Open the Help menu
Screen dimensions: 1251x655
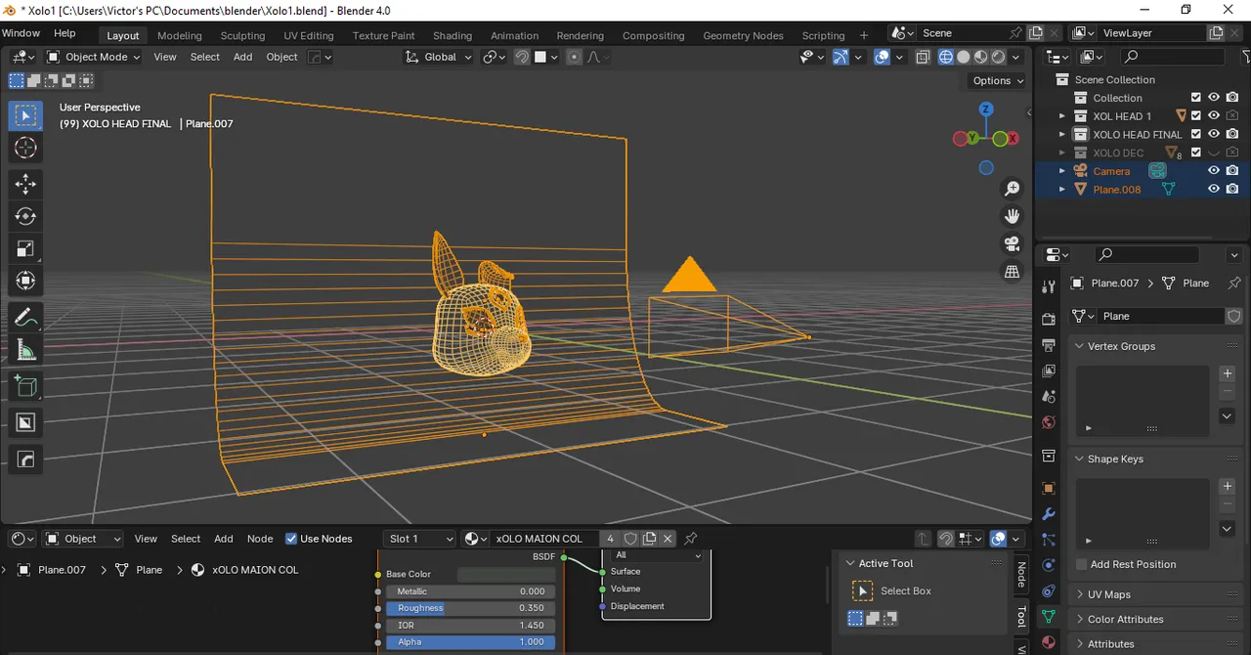65,33
